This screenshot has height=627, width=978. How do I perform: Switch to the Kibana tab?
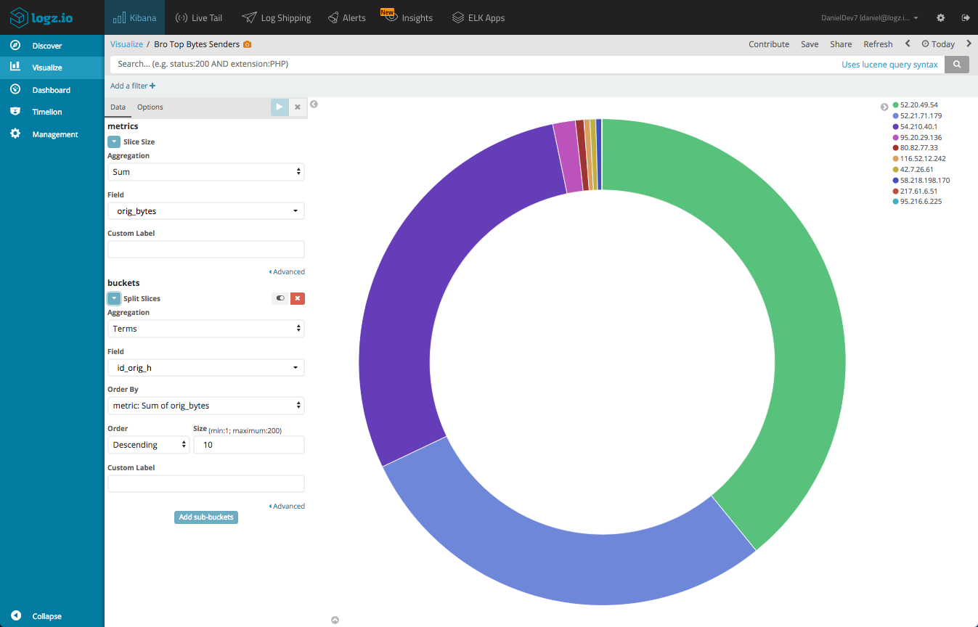[x=135, y=17]
